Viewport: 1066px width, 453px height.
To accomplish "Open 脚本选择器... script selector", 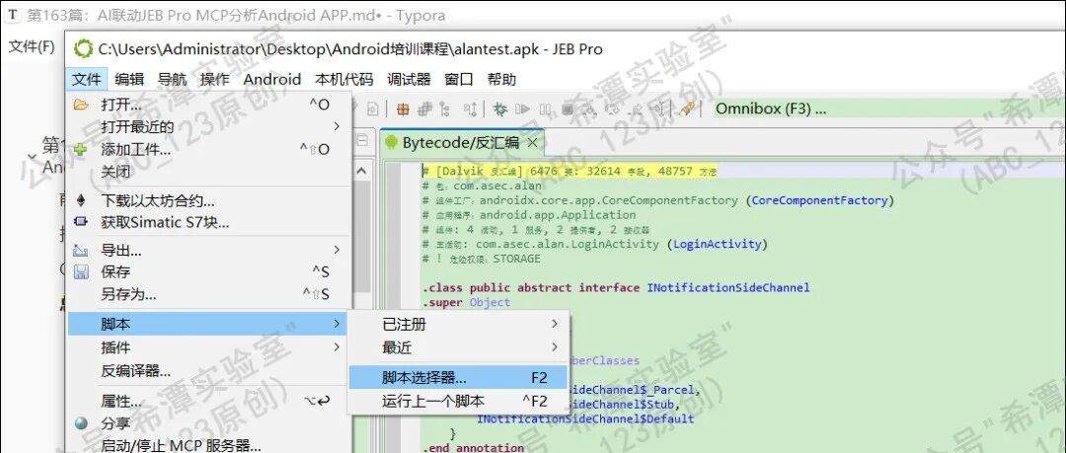I will click(x=459, y=377).
